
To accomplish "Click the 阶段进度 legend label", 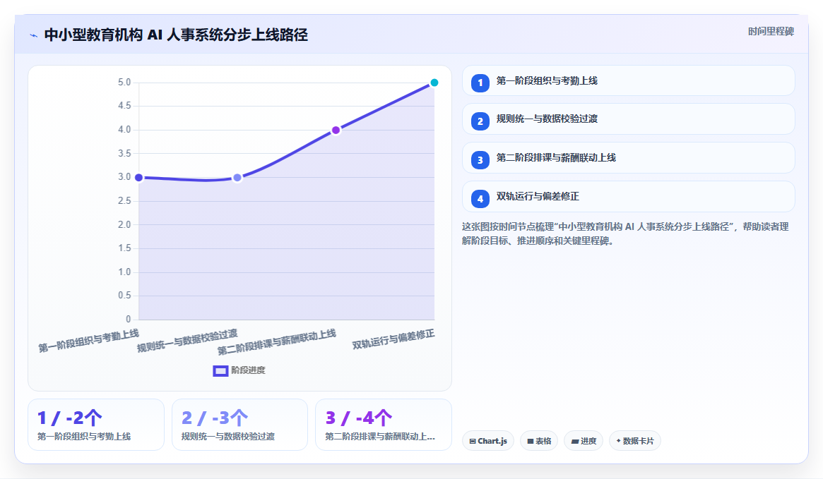I will pyautogui.click(x=248, y=370).
